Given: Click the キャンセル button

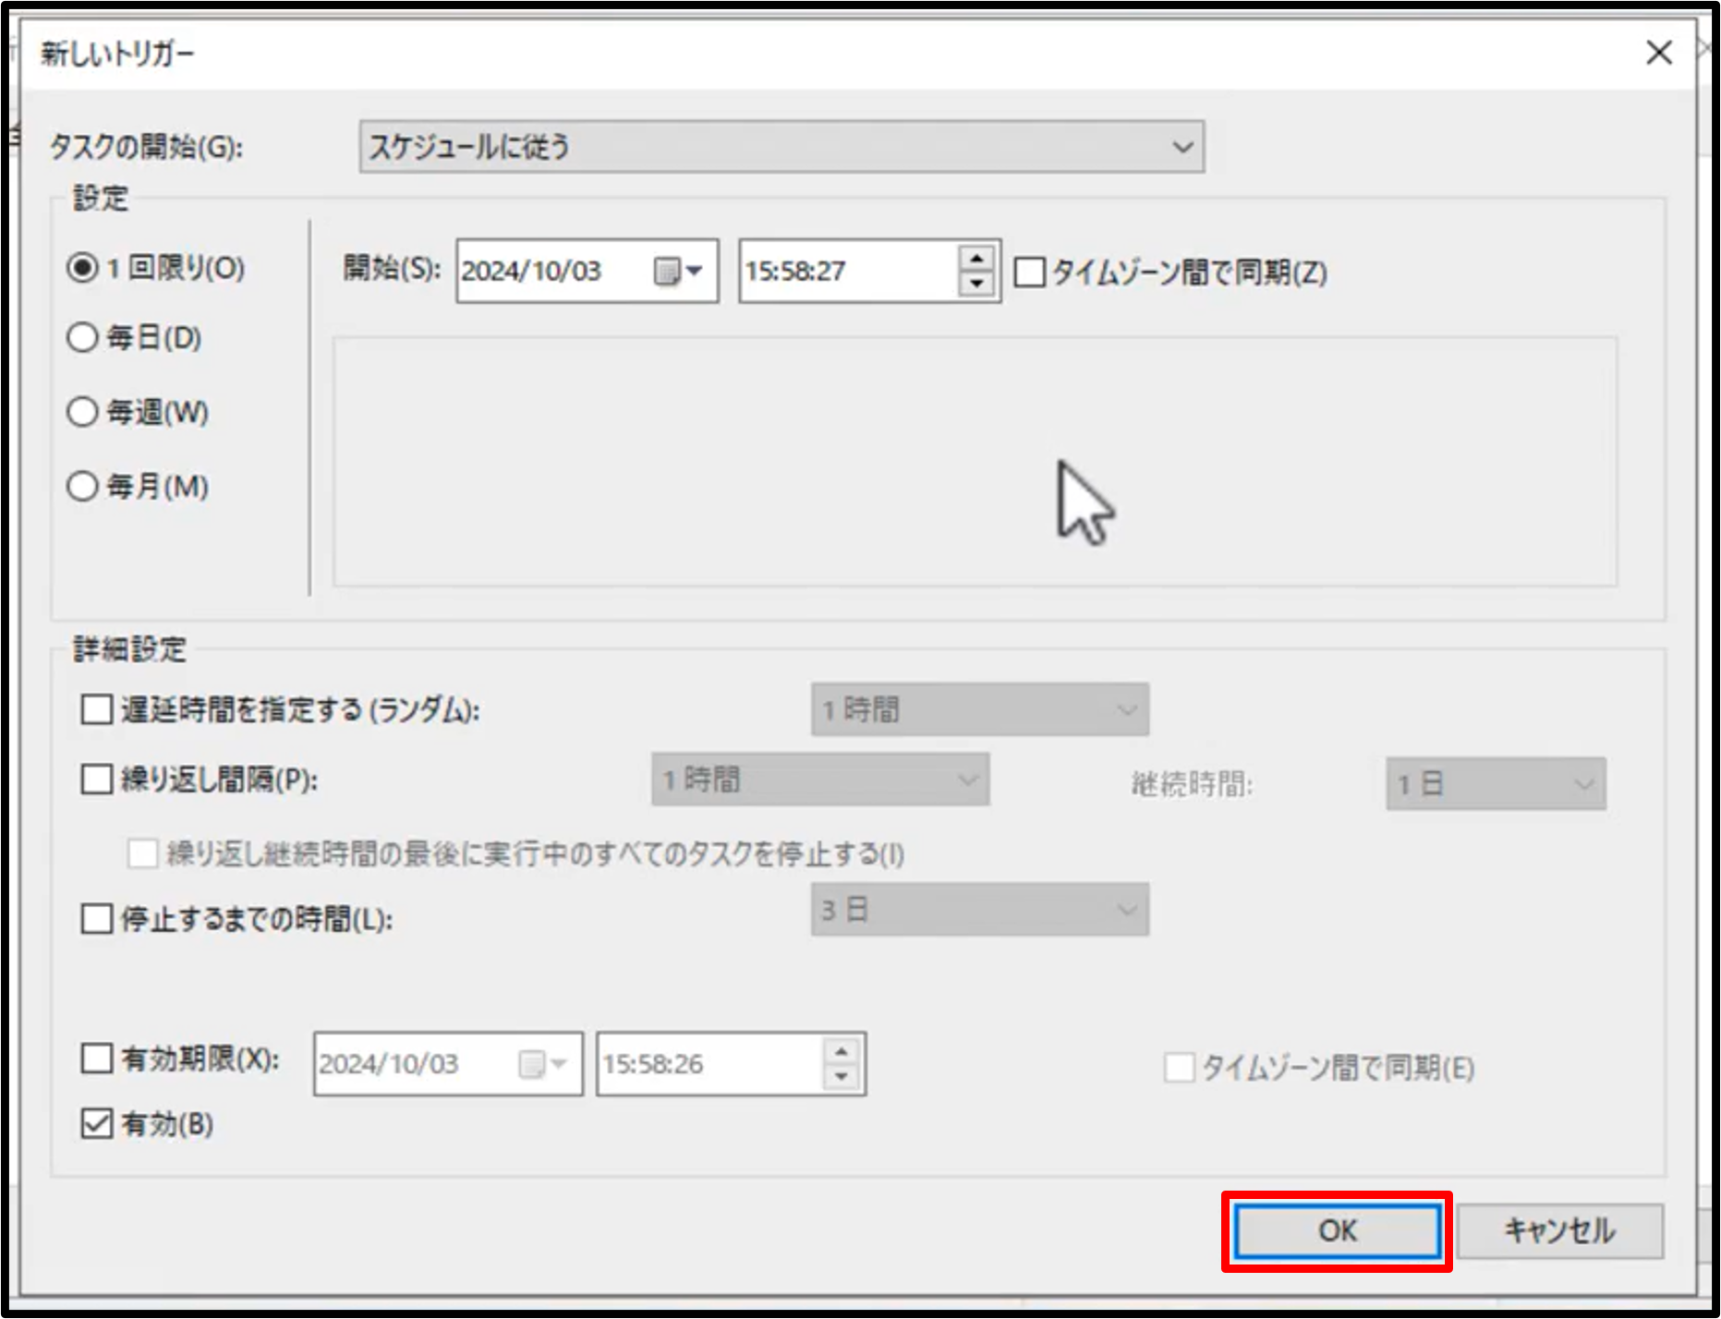Looking at the screenshot, I should 1560,1231.
